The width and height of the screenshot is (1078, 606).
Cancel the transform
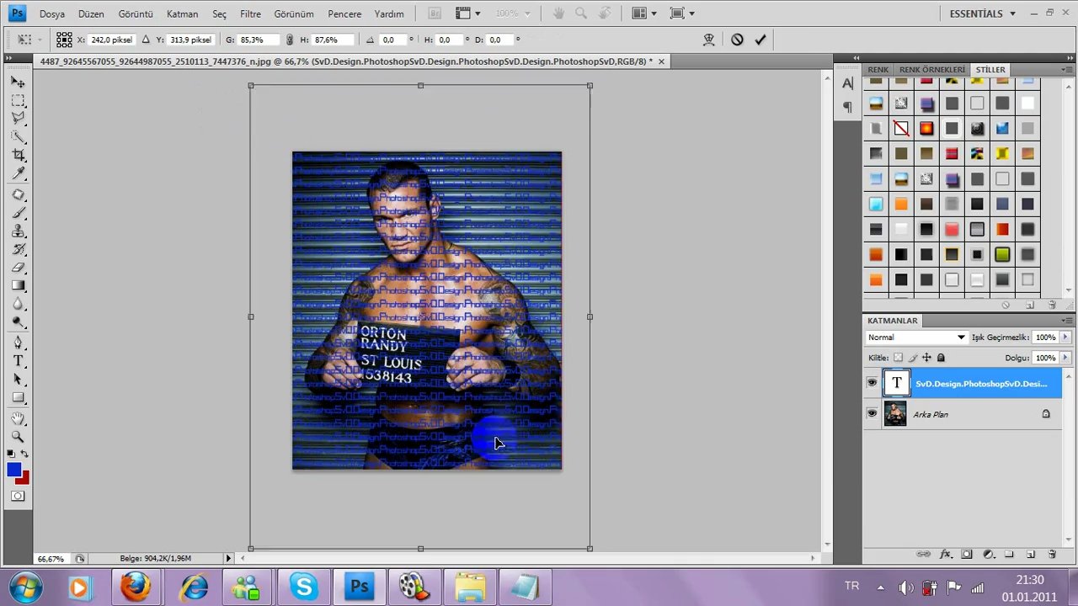pos(737,40)
